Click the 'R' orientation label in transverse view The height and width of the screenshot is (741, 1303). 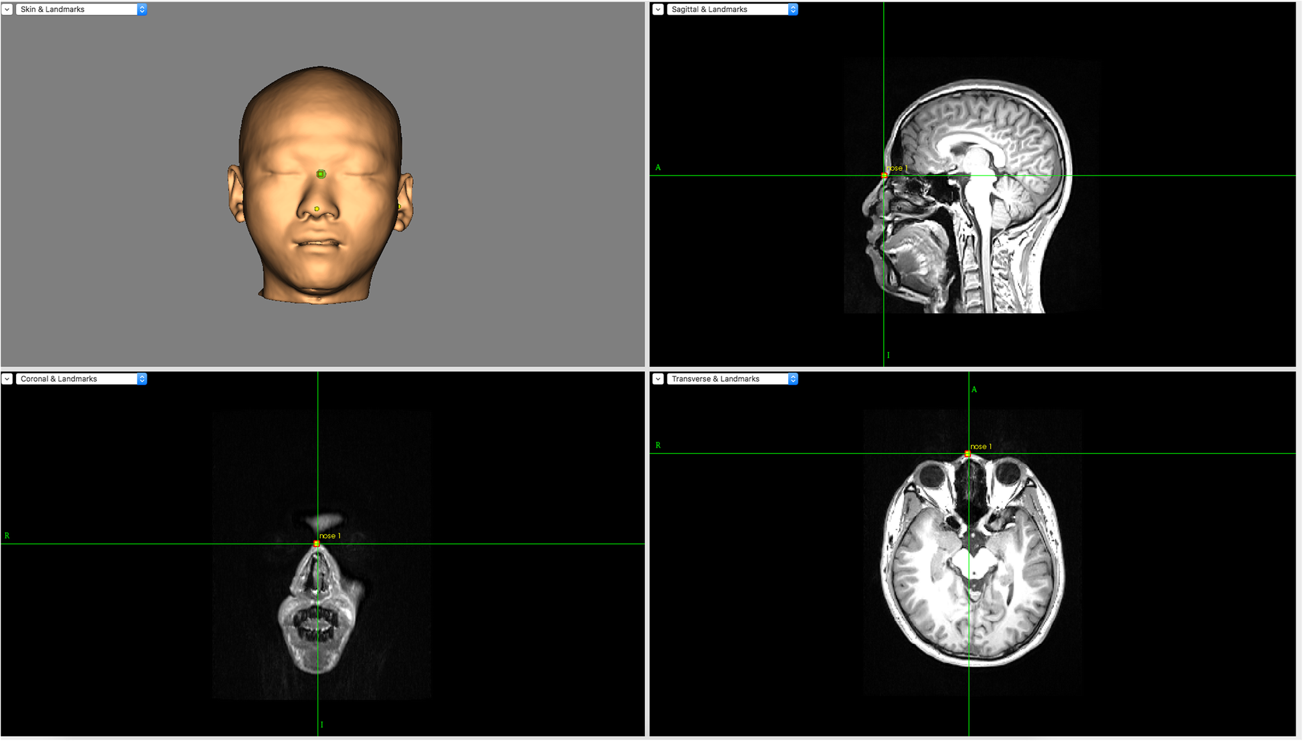tap(658, 445)
